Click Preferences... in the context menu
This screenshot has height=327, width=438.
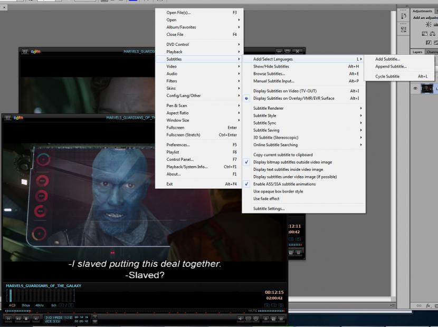178,145
